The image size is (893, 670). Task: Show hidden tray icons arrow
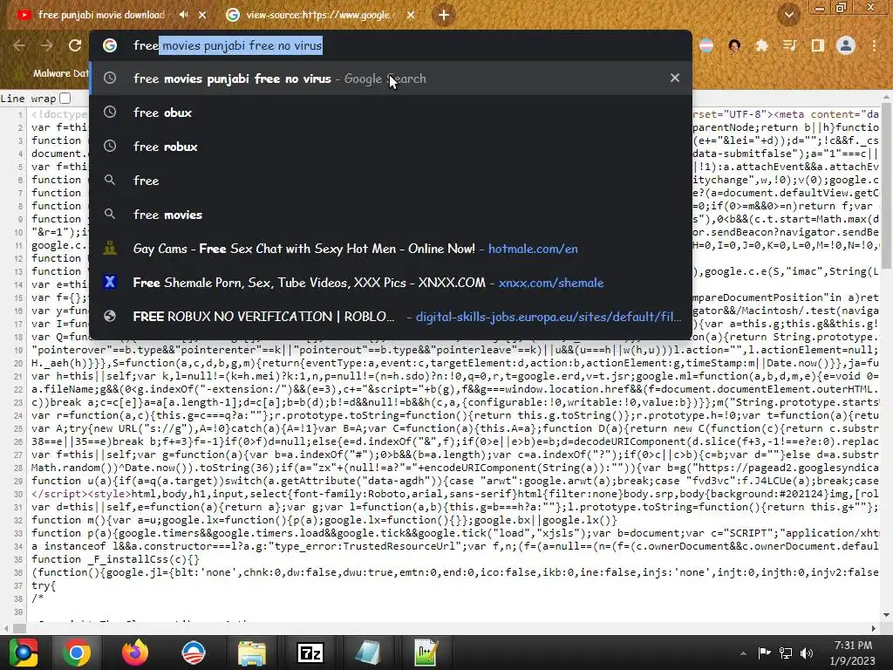[x=743, y=653]
